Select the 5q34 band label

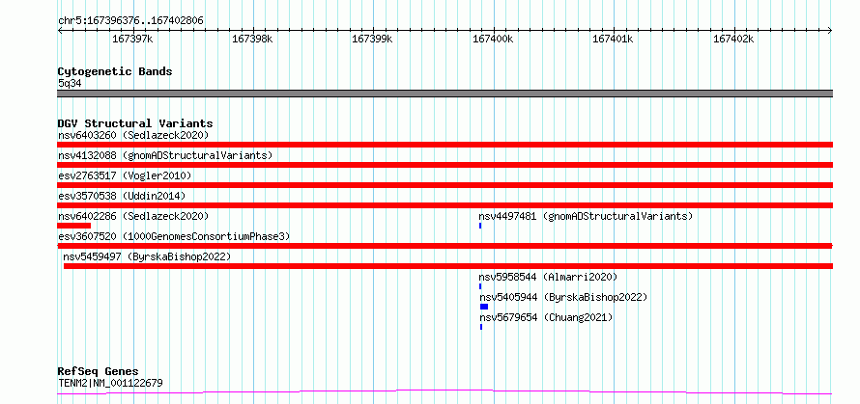click(71, 83)
